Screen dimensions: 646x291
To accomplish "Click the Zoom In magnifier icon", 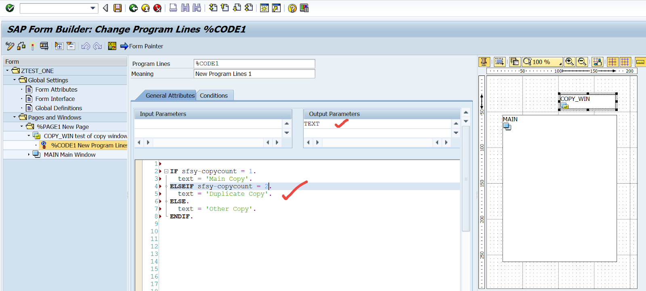I will click(x=569, y=62).
